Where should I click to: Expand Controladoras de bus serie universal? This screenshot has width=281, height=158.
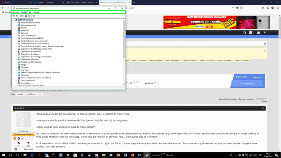(x=16, y=43)
